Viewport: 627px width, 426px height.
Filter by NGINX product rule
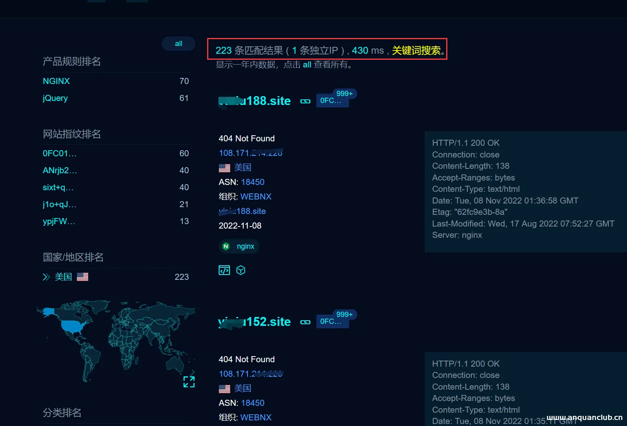56,81
